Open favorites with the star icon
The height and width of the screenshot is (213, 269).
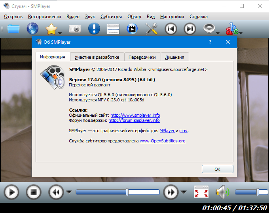[x=51, y=29]
